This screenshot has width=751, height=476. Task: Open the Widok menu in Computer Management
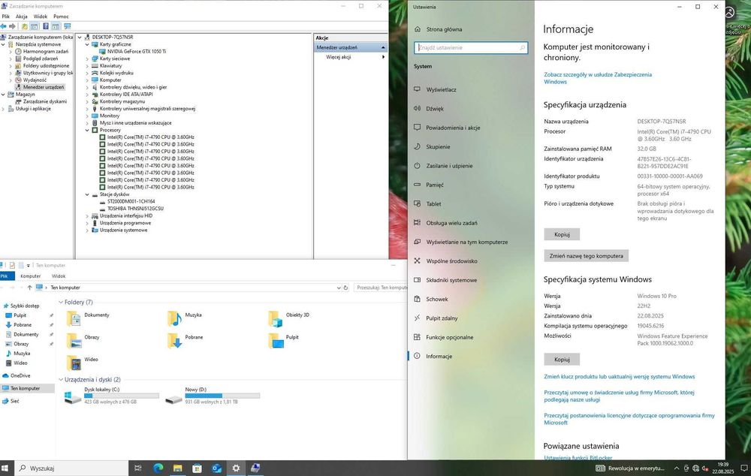pyautogui.click(x=41, y=17)
